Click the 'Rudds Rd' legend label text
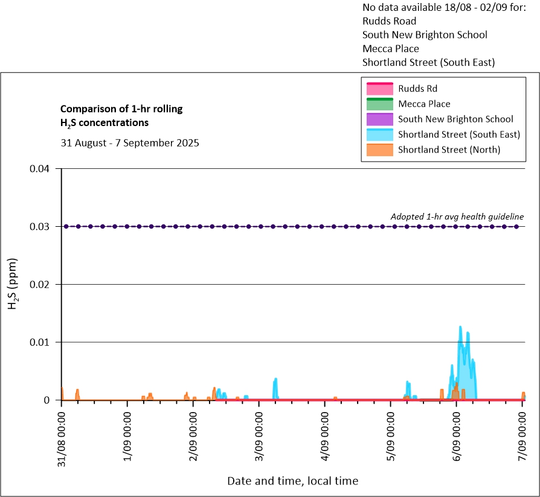 point(417,89)
